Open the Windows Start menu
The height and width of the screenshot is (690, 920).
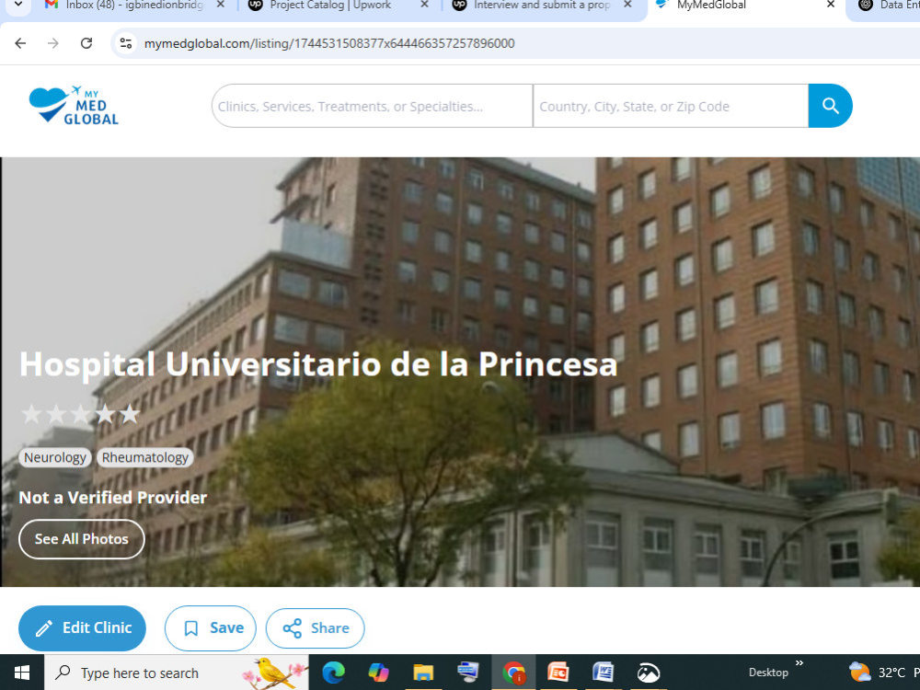point(22,673)
